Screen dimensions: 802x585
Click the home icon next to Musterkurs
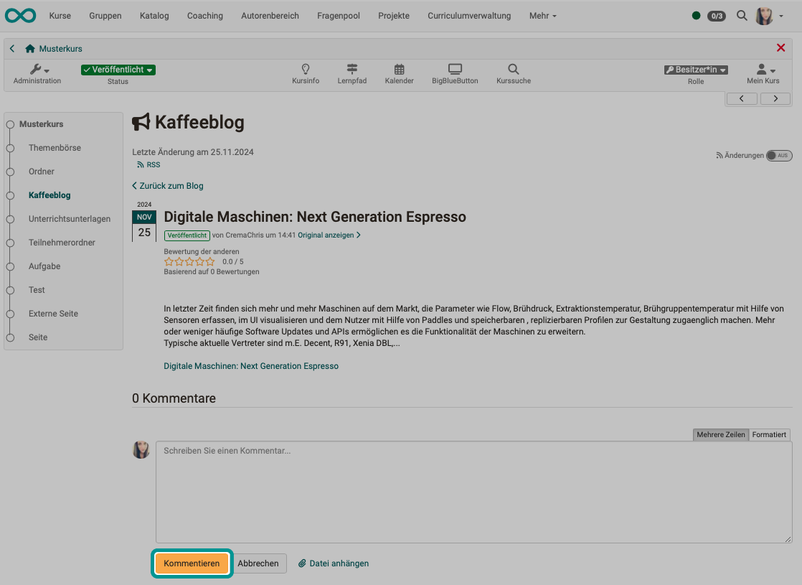click(x=28, y=47)
